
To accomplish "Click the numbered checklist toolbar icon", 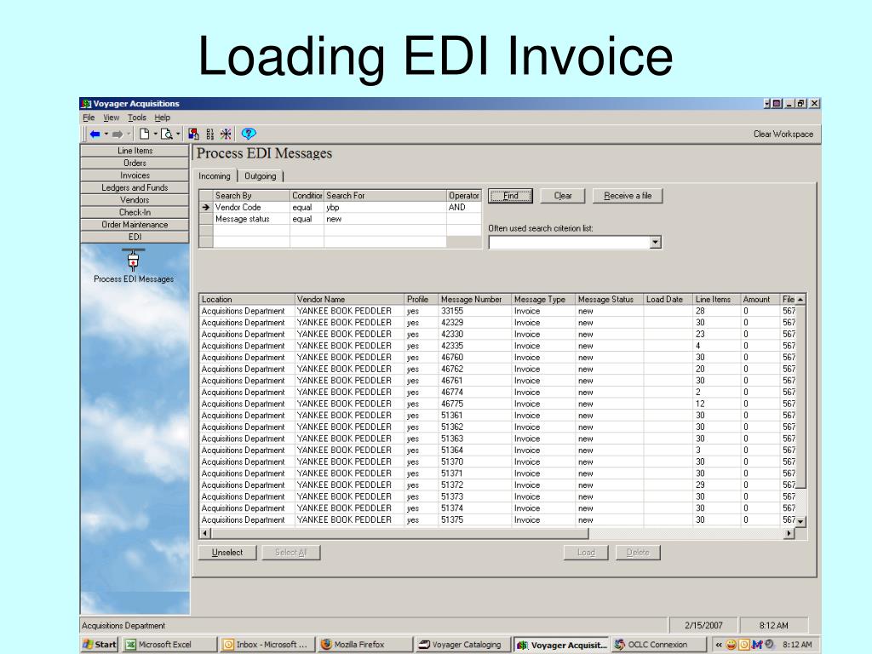I will pos(209,134).
